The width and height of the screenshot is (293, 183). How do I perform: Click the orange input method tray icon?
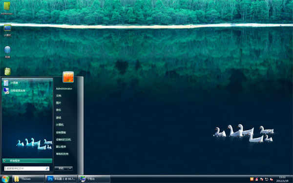point(251,179)
